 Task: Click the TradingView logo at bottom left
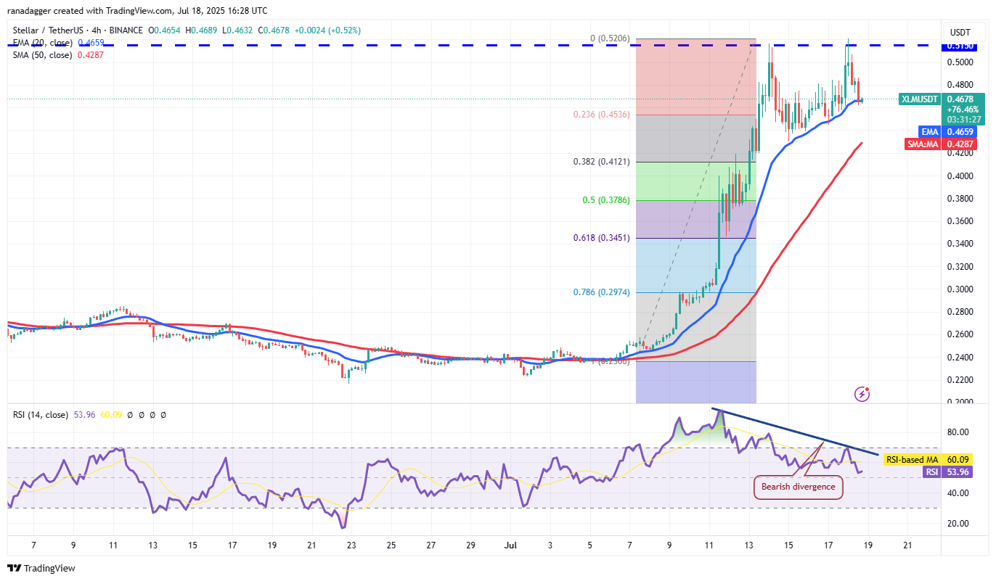coord(41,568)
